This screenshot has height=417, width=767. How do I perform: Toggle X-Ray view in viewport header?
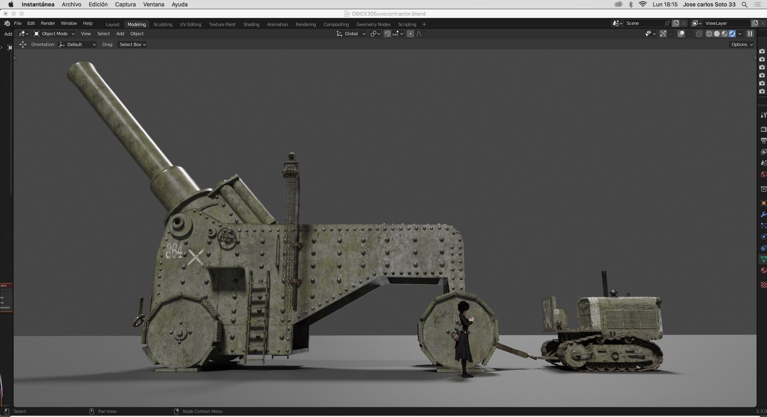[699, 34]
